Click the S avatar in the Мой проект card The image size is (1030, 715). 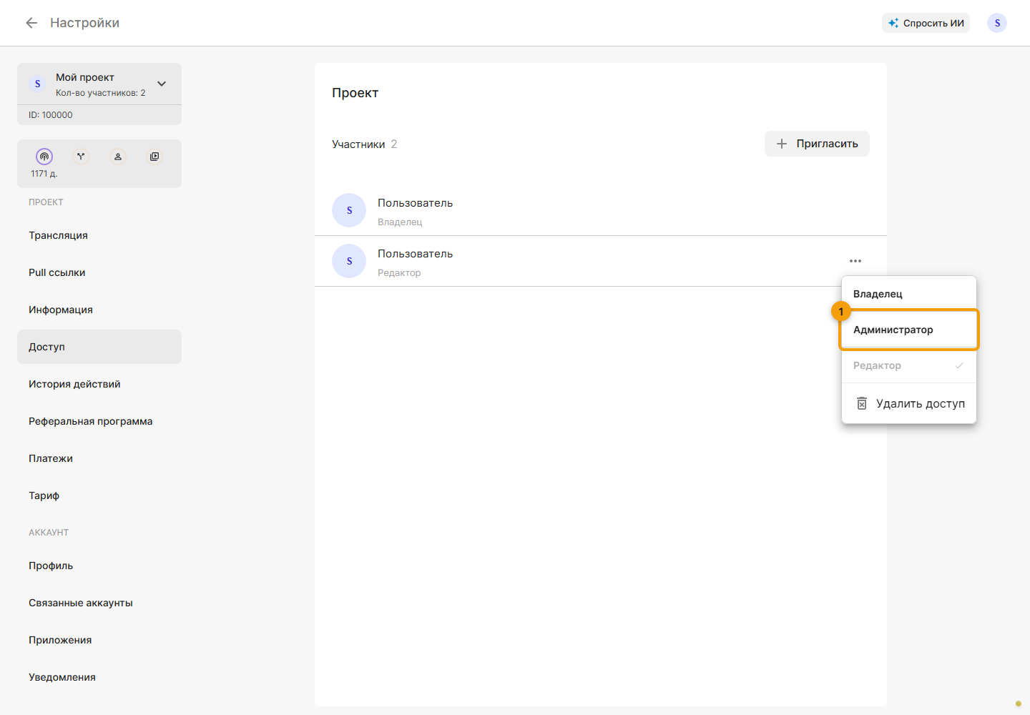click(38, 84)
